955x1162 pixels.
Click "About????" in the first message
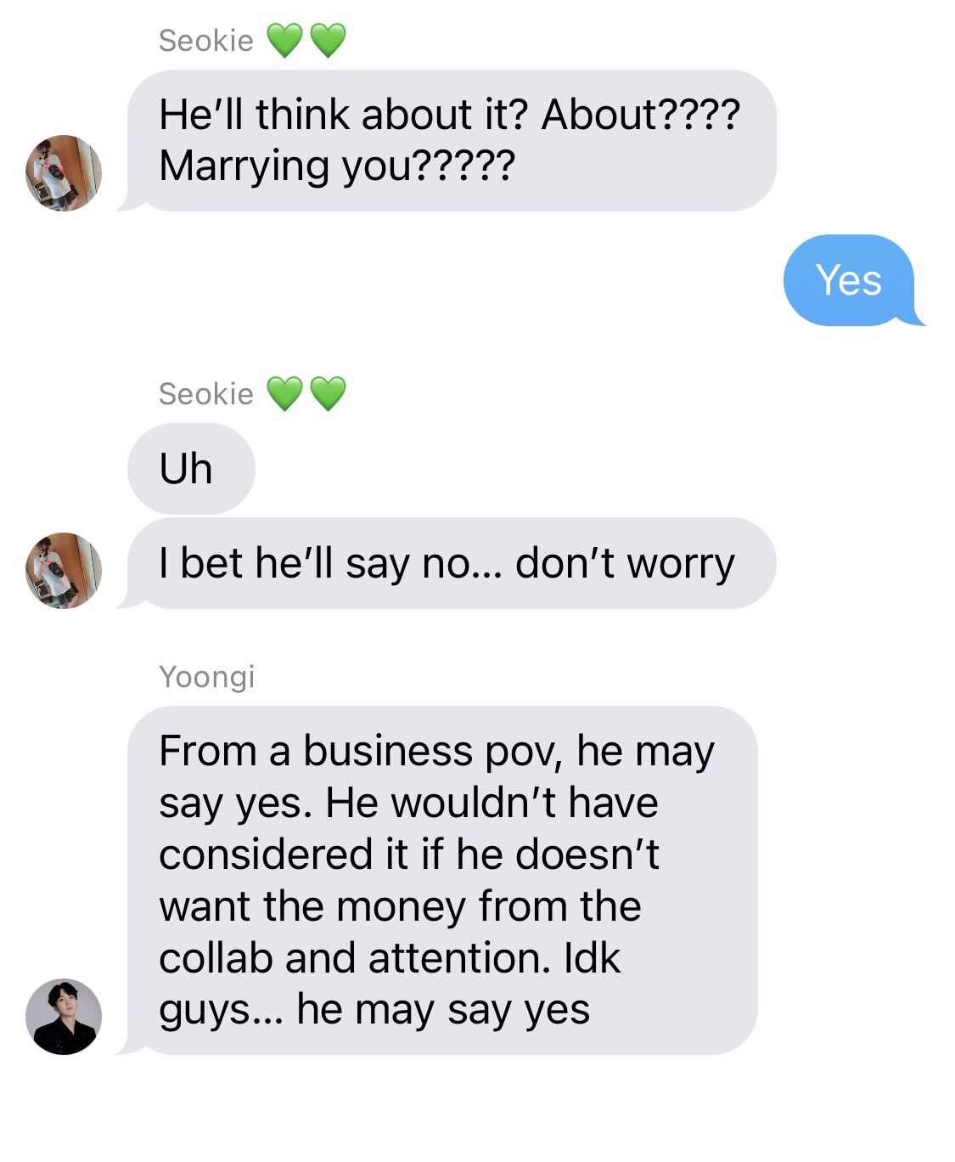click(641, 114)
